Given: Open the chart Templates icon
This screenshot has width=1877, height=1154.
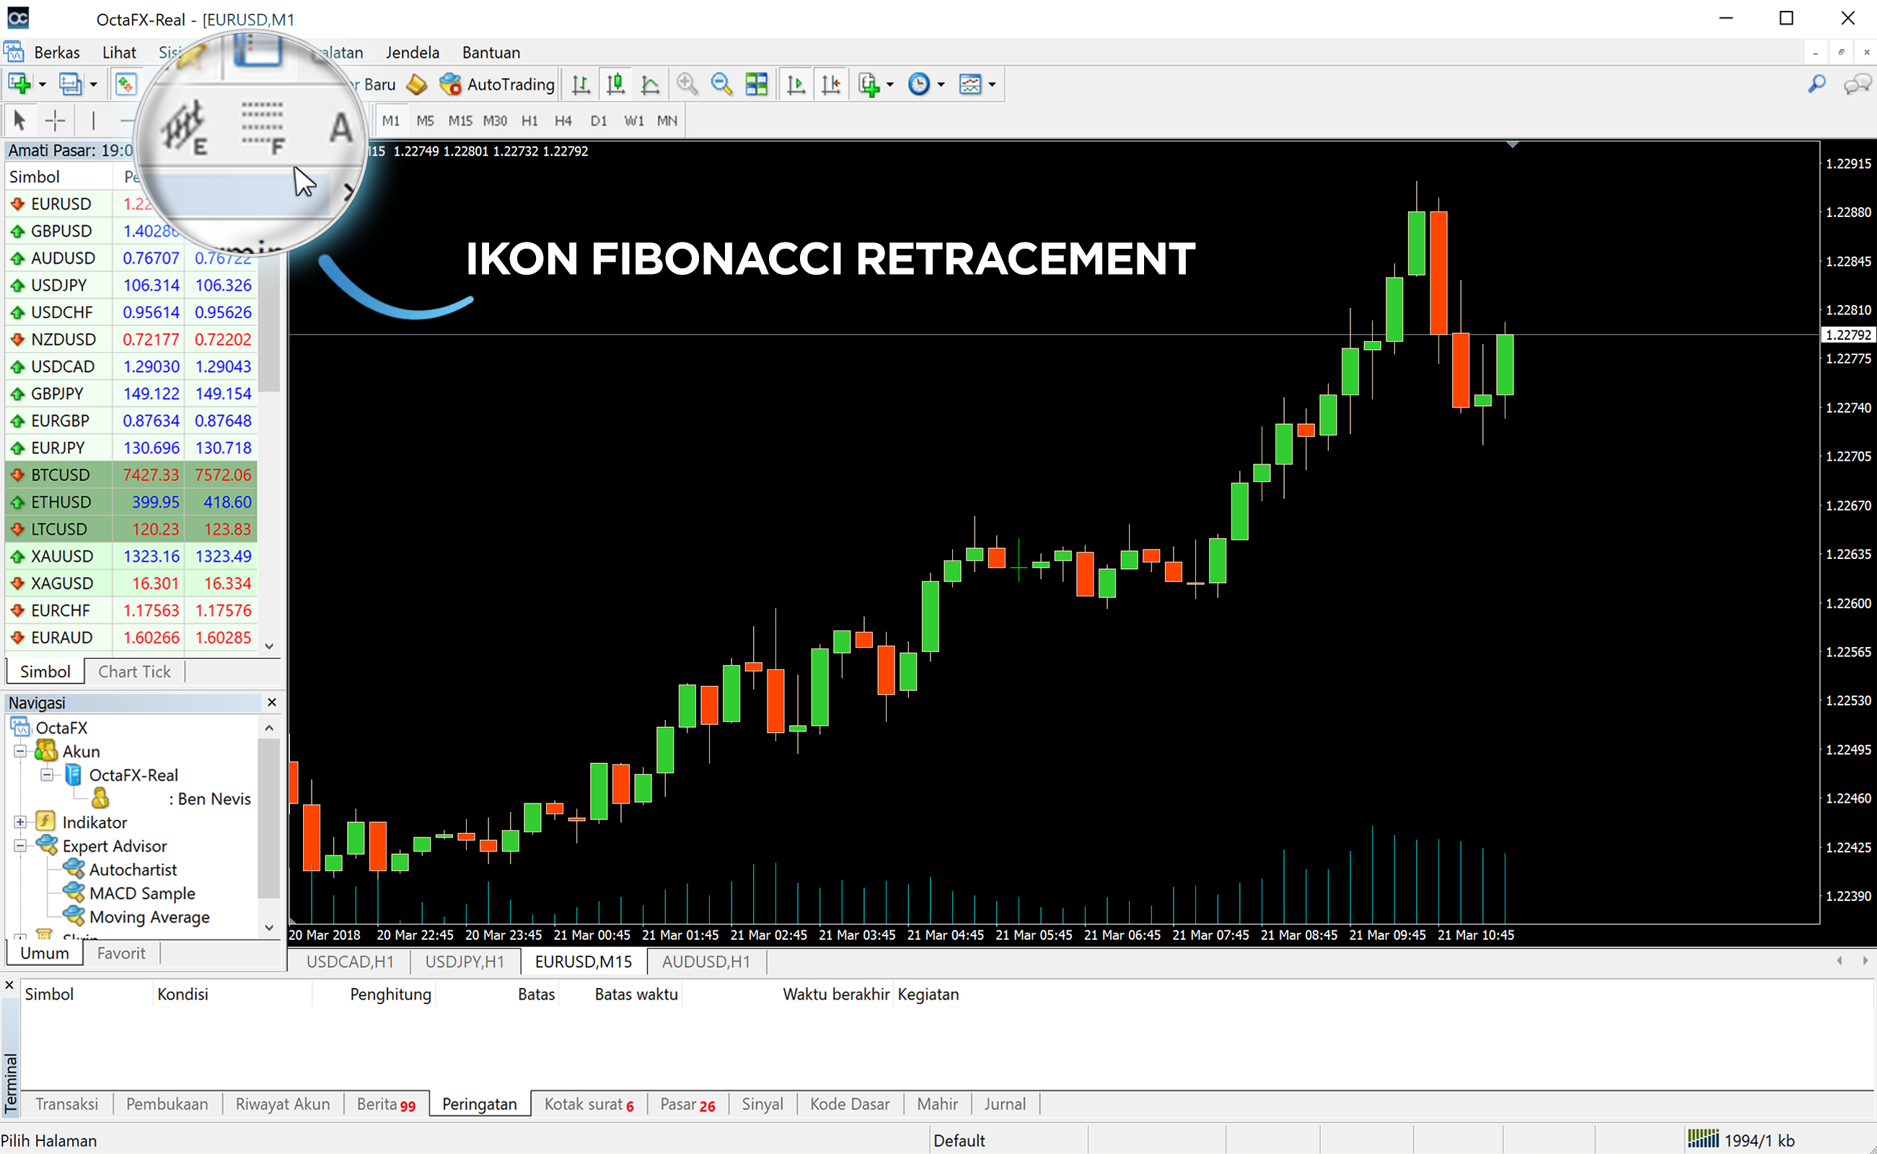Looking at the screenshot, I should (970, 84).
